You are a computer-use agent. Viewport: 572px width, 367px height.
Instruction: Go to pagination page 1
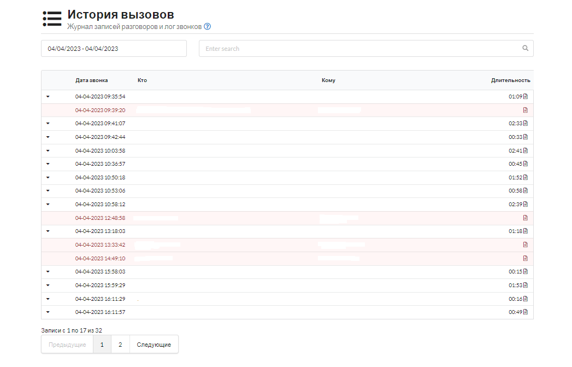click(102, 345)
